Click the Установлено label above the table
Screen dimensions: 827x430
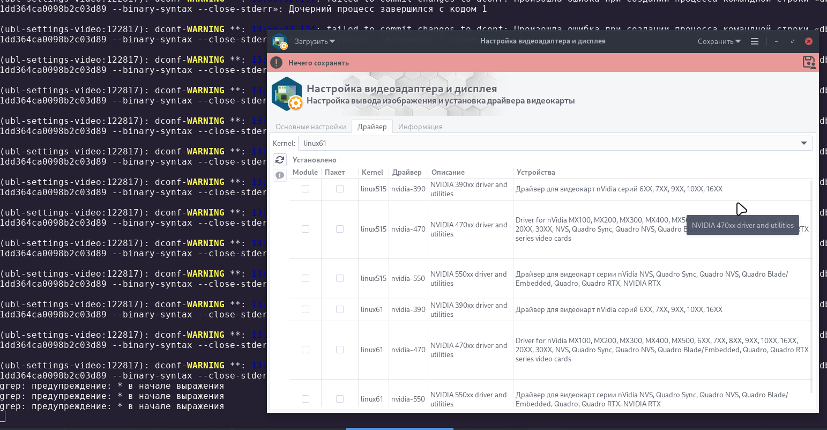point(315,160)
